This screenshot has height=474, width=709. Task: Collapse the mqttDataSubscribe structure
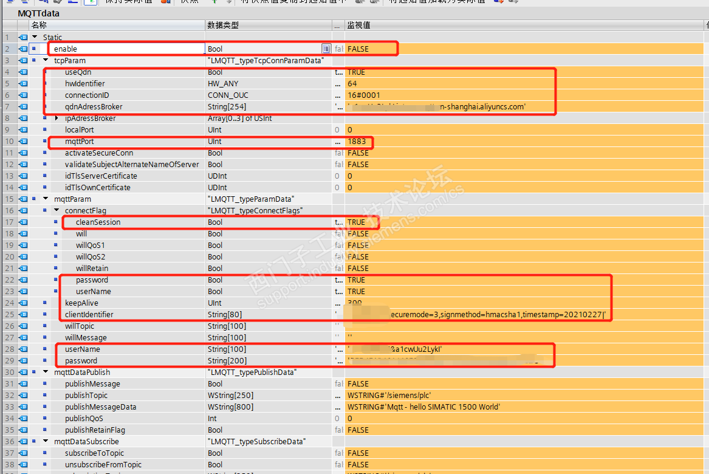pos(46,441)
